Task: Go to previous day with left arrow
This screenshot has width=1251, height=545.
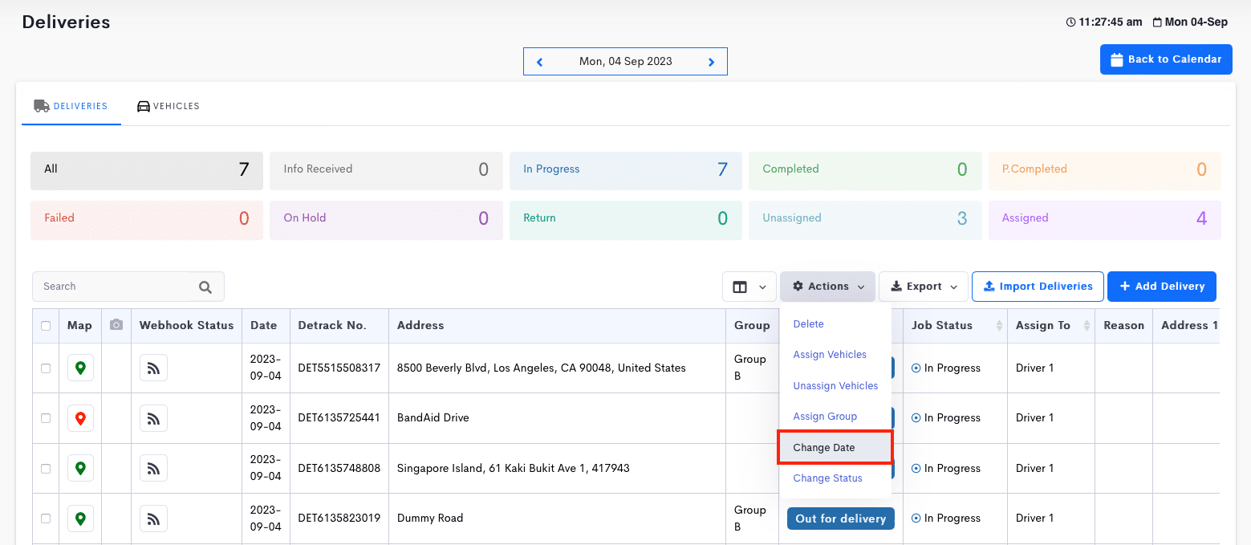Action: [540, 62]
